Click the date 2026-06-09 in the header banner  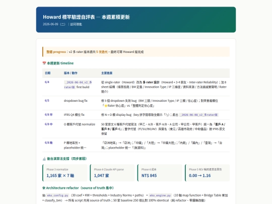pyautogui.click(x=50, y=24)
